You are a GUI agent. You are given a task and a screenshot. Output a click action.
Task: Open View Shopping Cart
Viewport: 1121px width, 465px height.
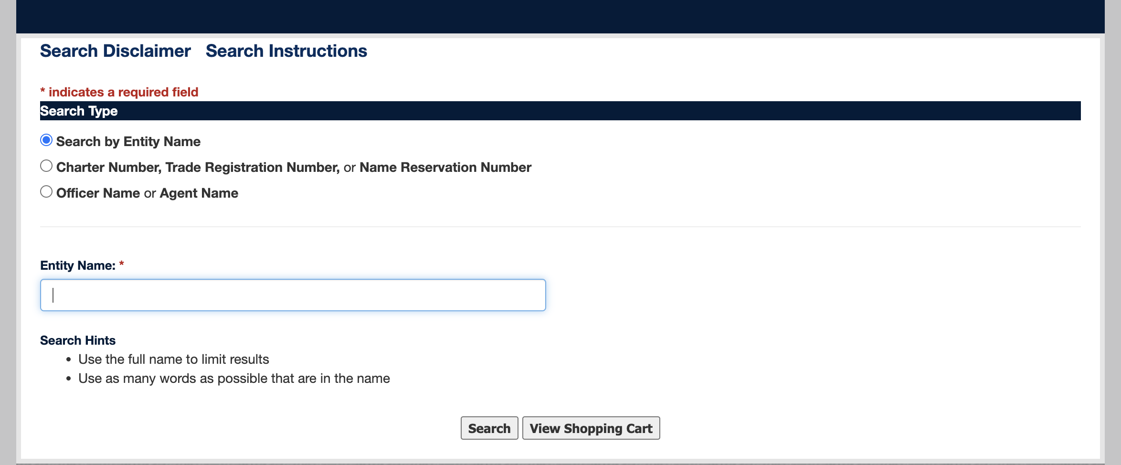(x=591, y=428)
